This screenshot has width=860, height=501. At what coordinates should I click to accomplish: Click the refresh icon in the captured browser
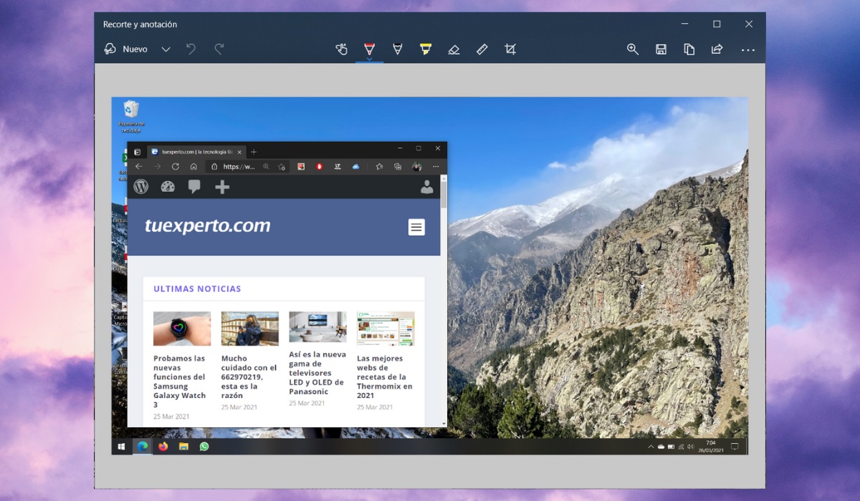pos(176,167)
